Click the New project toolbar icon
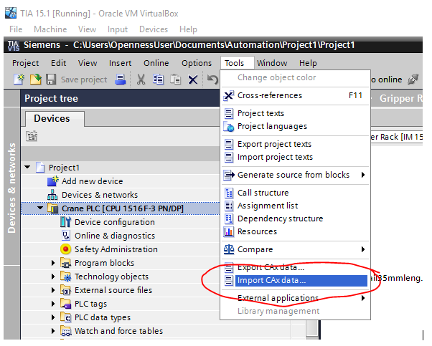 click(19, 80)
